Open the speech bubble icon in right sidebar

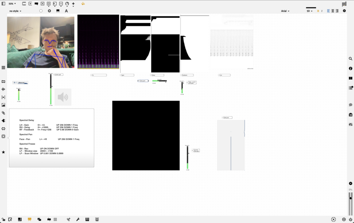tap(350, 105)
